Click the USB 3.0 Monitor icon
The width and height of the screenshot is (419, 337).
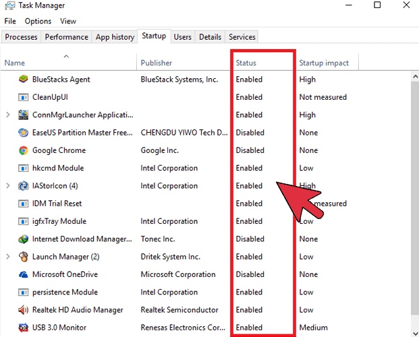23,328
